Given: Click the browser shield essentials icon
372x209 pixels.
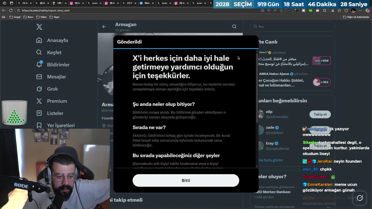Looking at the screenshot, I should 346,10.
